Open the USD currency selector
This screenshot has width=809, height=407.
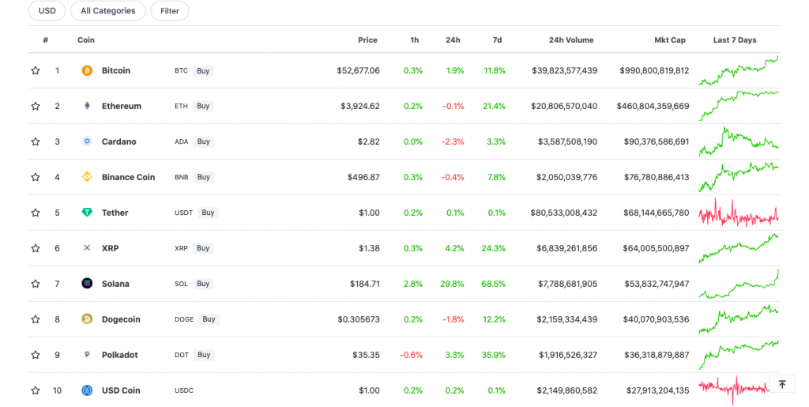pos(47,11)
